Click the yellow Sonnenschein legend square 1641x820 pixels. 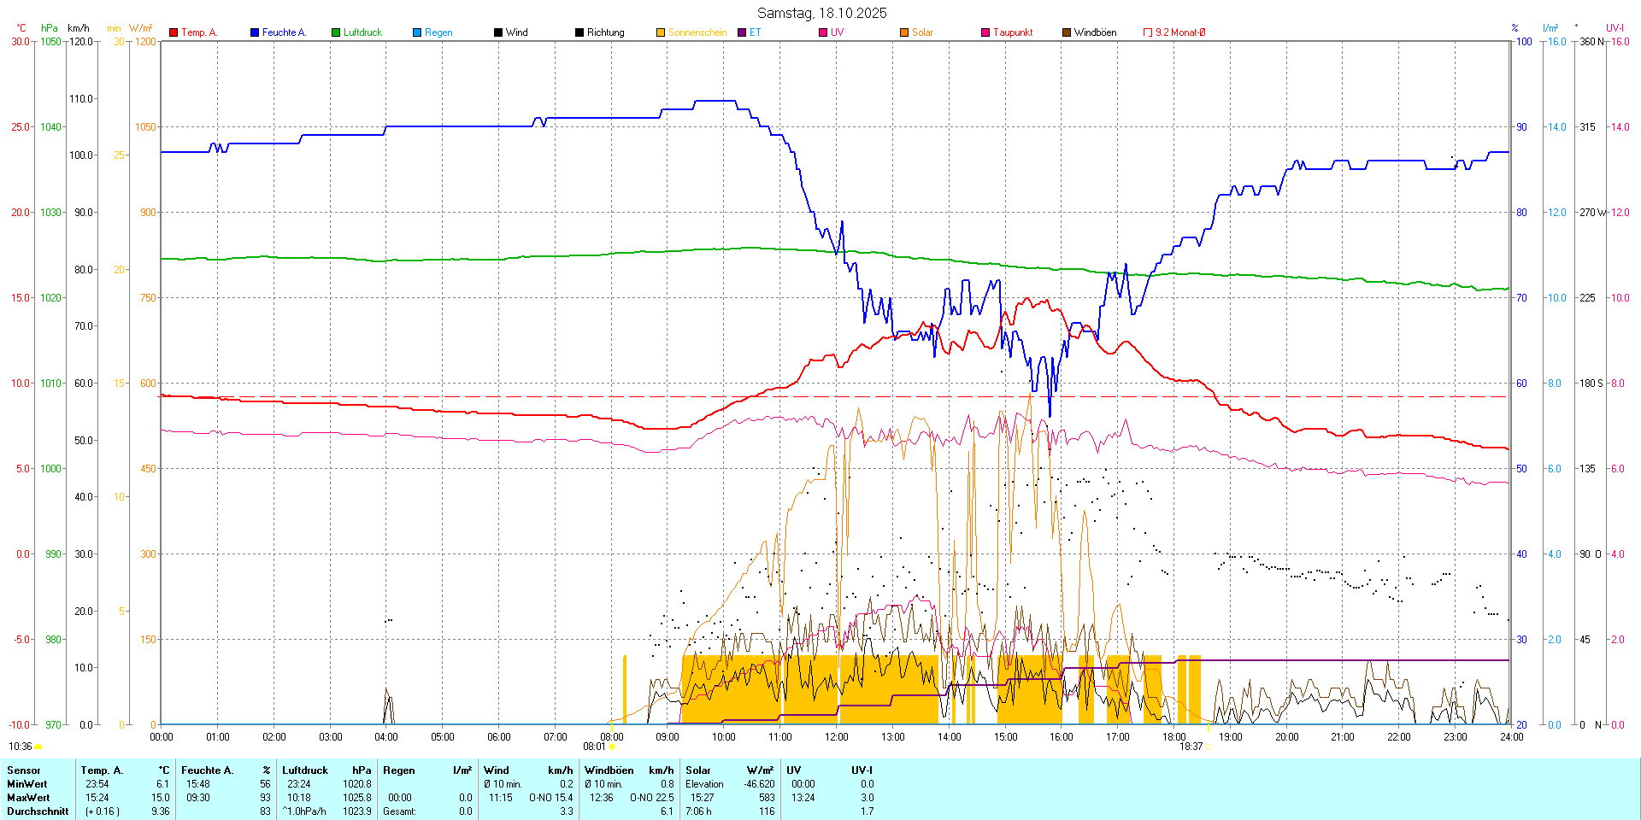661,32
